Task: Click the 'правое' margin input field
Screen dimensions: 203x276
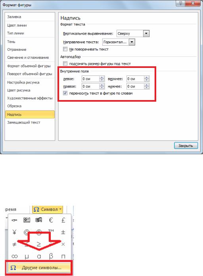Action: 91,87
